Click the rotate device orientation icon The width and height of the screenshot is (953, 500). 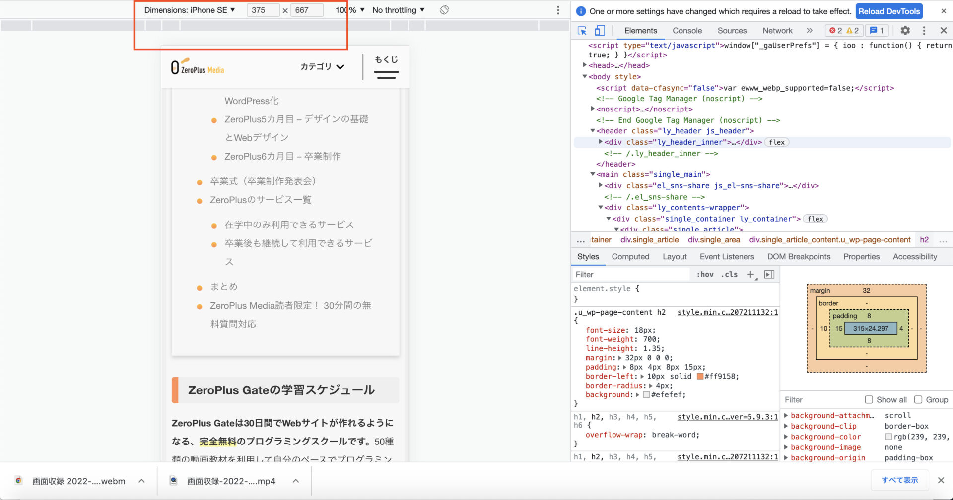click(x=444, y=10)
